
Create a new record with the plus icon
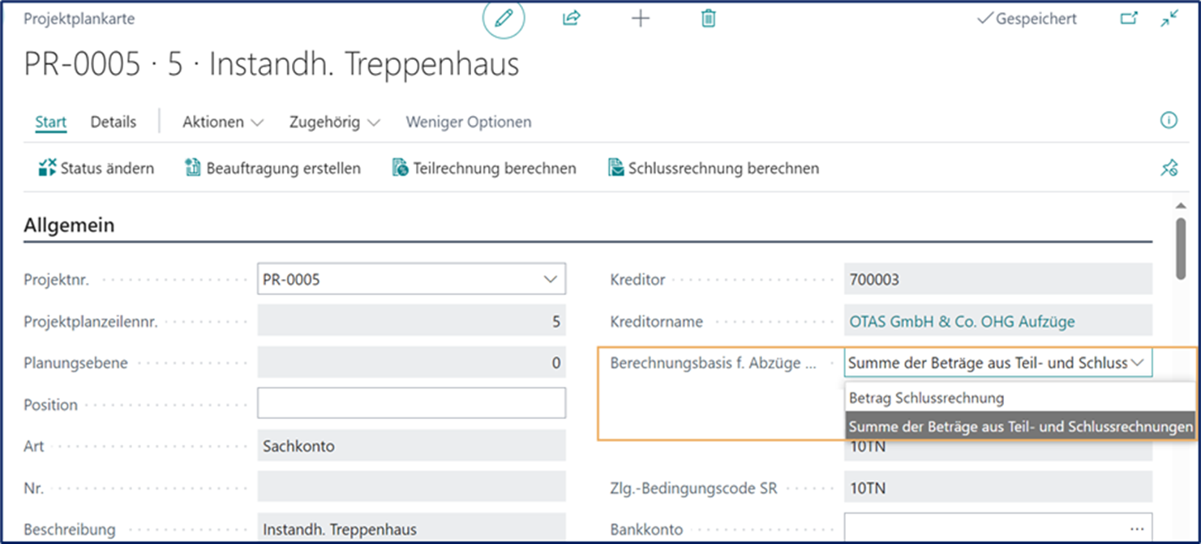pyautogui.click(x=640, y=18)
